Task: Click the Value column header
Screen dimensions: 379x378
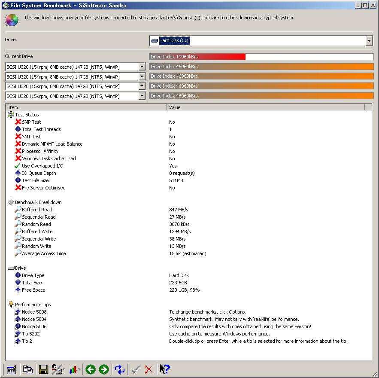Action: click(266, 107)
